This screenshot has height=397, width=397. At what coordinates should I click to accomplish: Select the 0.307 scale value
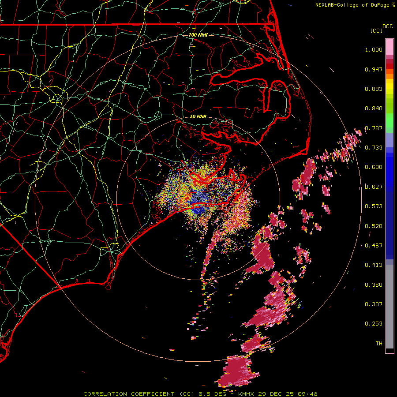[374, 304]
